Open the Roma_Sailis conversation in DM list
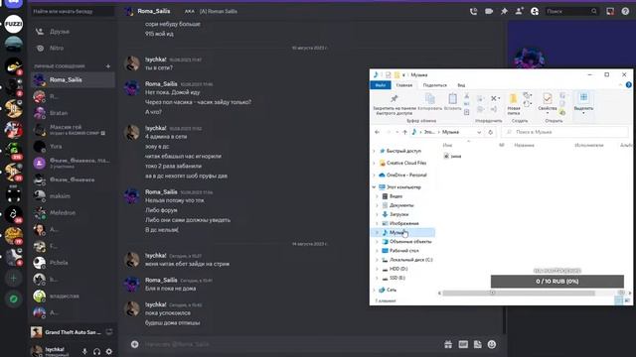This screenshot has width=636, height=357. coord(73,79)
